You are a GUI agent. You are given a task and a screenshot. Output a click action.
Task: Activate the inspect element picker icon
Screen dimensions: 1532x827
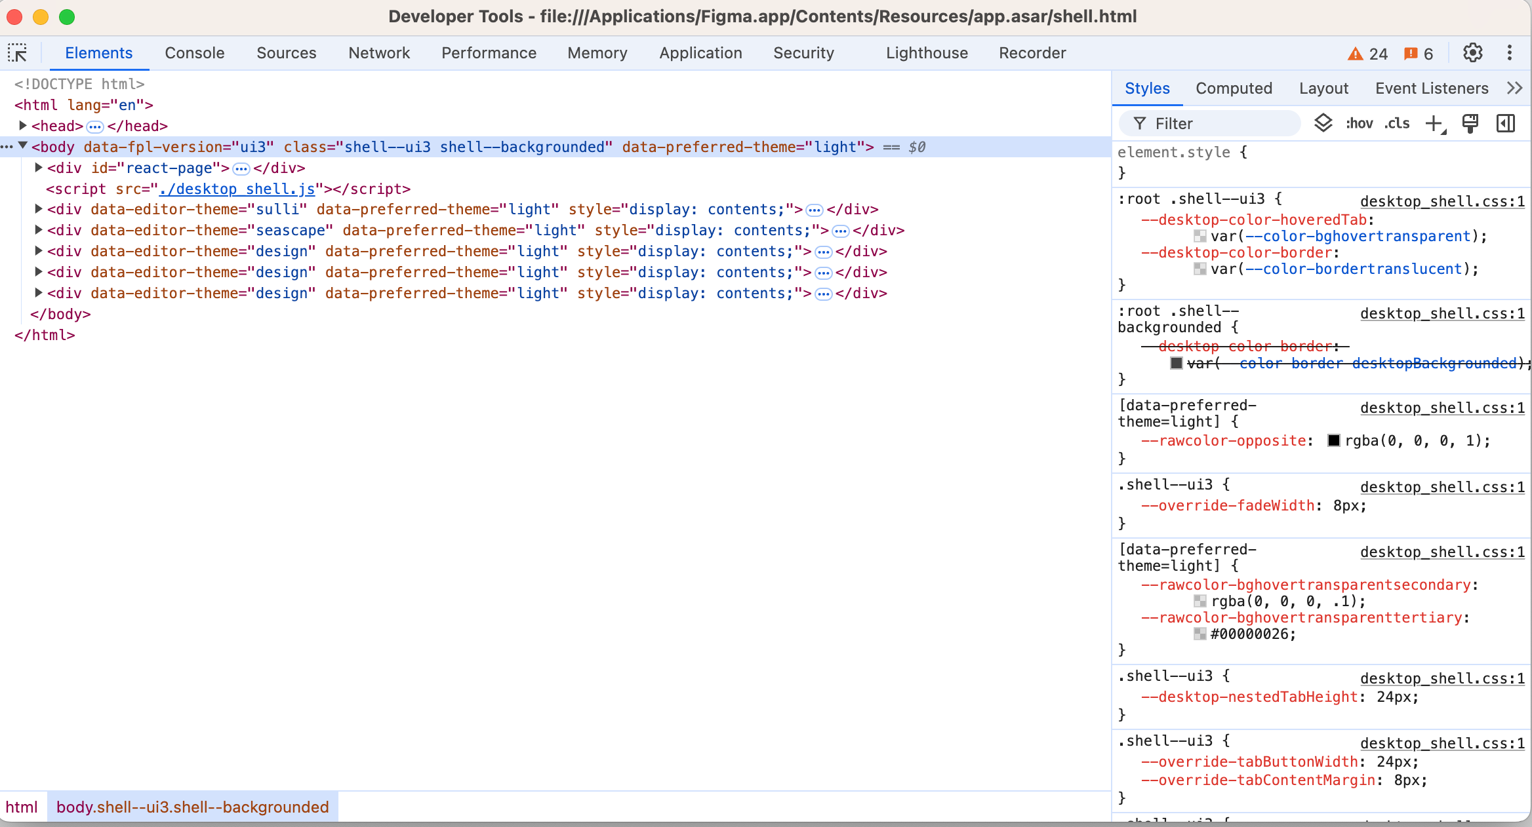coord(18,53)
